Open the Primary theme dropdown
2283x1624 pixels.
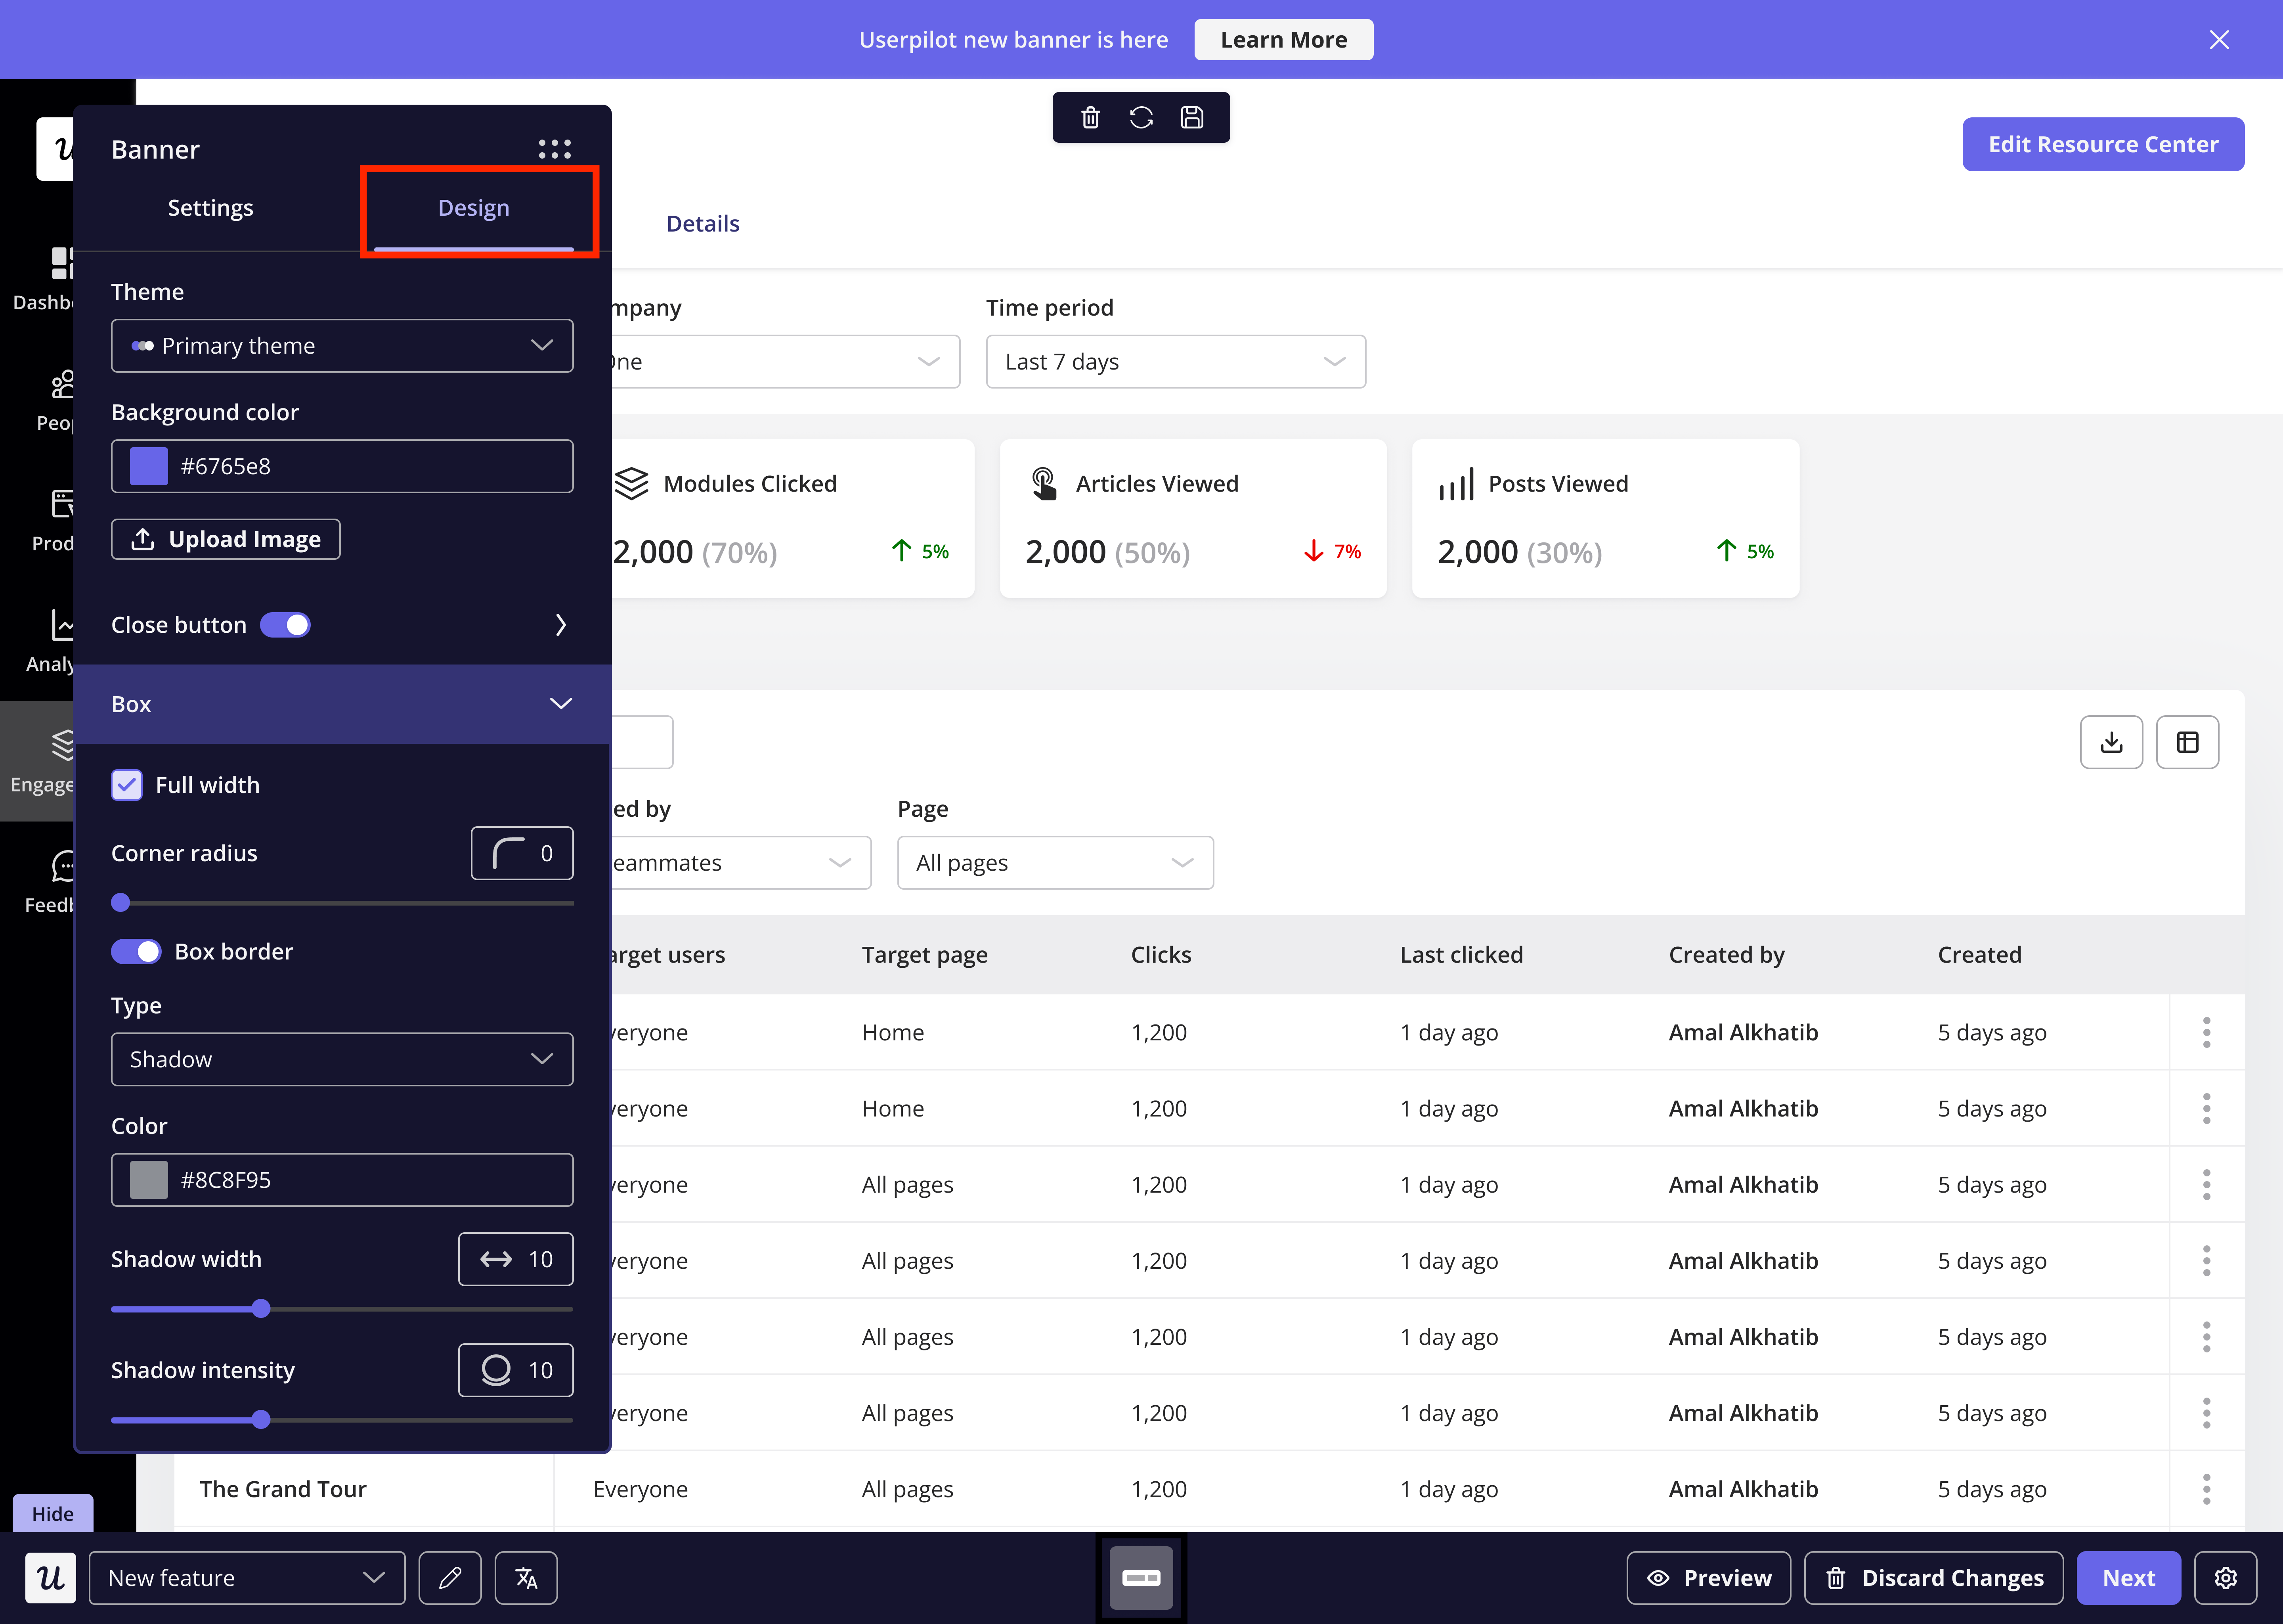point(342,346)
